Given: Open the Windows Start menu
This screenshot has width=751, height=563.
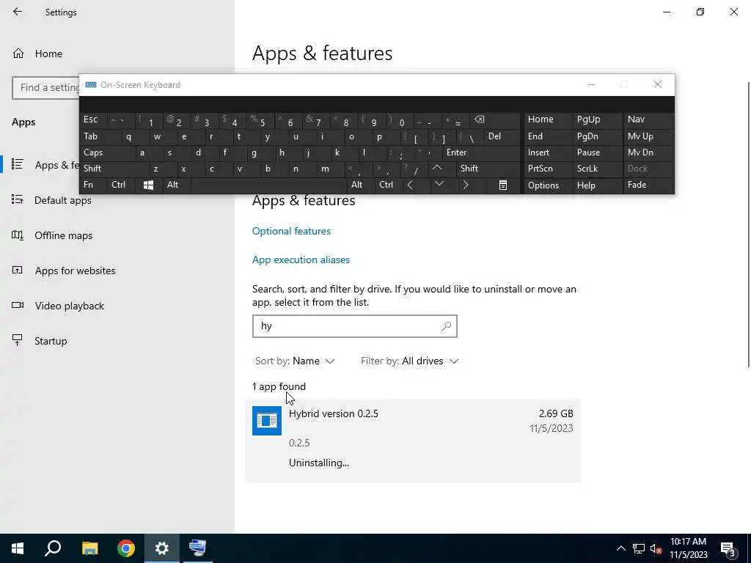Looking at the screenshot, I should pyautogui.click(x=18, y=548).
